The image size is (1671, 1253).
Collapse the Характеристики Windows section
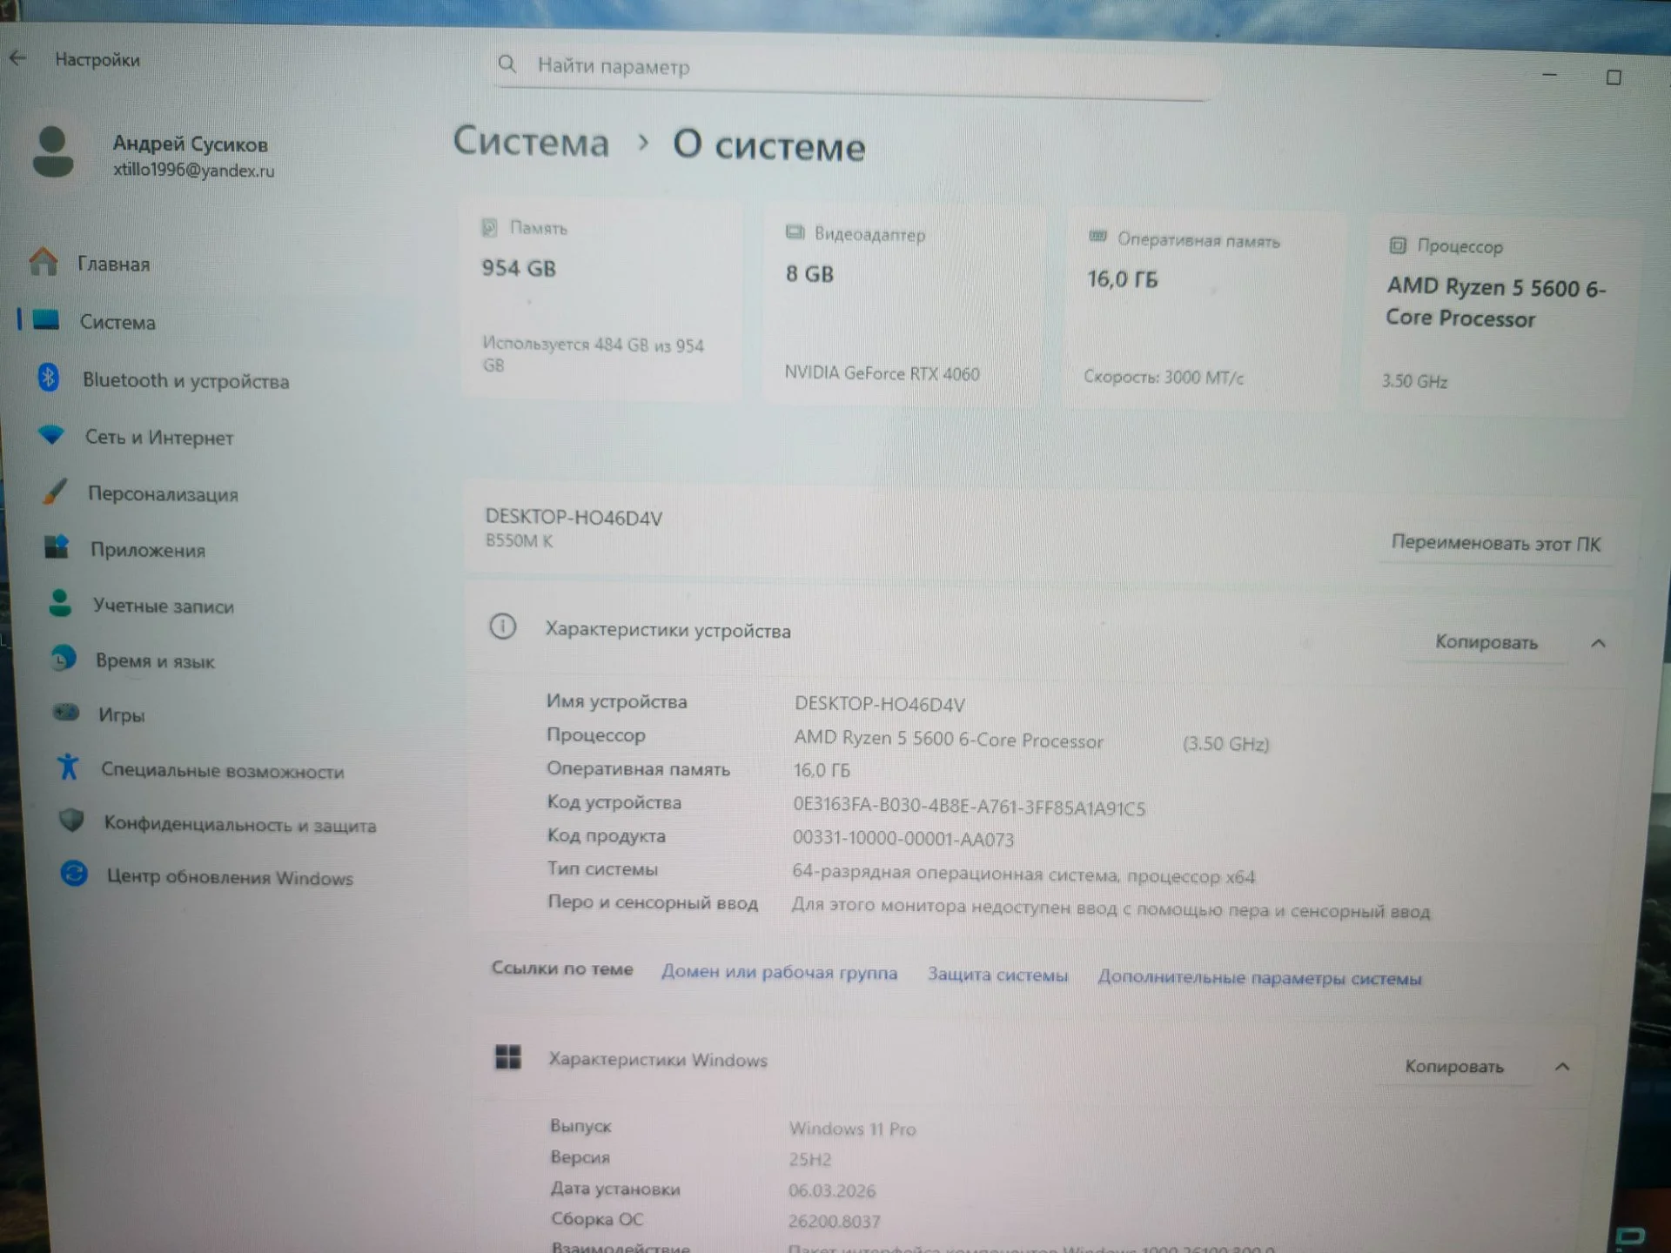point(1562,1067)
